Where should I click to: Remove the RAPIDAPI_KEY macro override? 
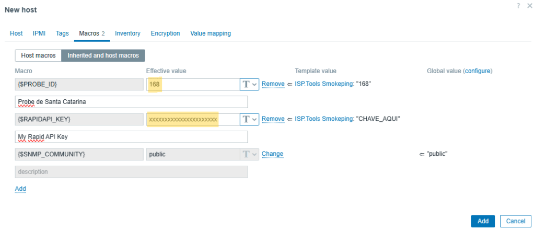273,119
